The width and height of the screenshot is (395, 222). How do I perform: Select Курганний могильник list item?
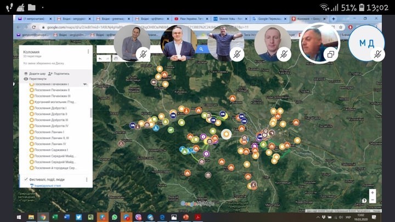pos(54,102)
